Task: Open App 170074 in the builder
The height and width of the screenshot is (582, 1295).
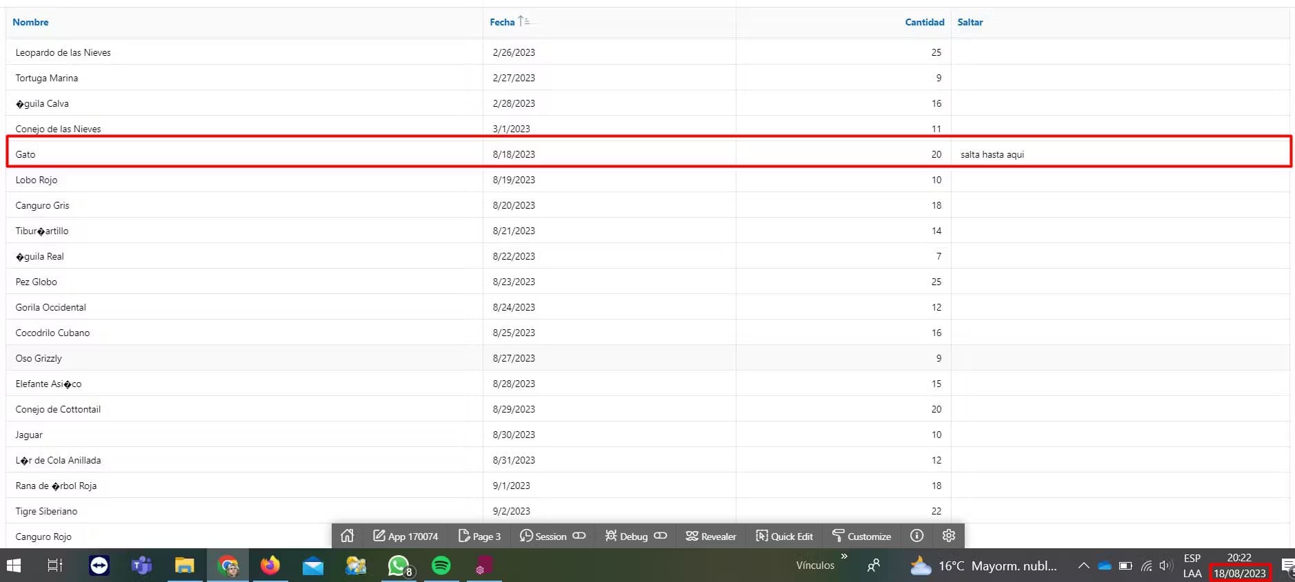Action: (405, 536)
